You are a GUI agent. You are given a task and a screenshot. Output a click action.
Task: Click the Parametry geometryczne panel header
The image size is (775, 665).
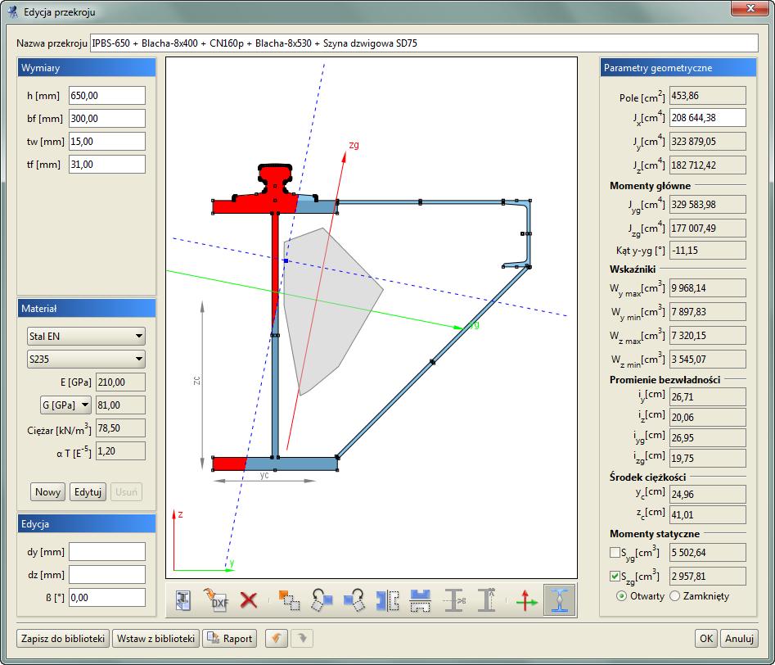click(x=678, y=68)
